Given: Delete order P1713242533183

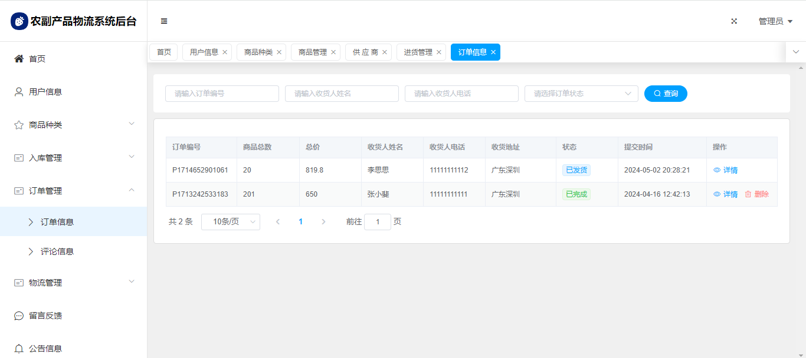Looking at the screenshot, I should (756, 194).
